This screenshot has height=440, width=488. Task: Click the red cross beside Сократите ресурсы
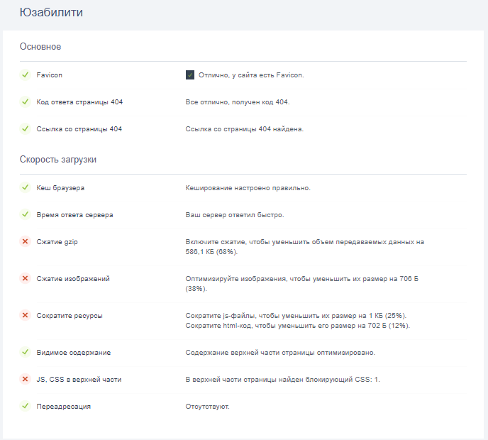click(x=25, y=316)
